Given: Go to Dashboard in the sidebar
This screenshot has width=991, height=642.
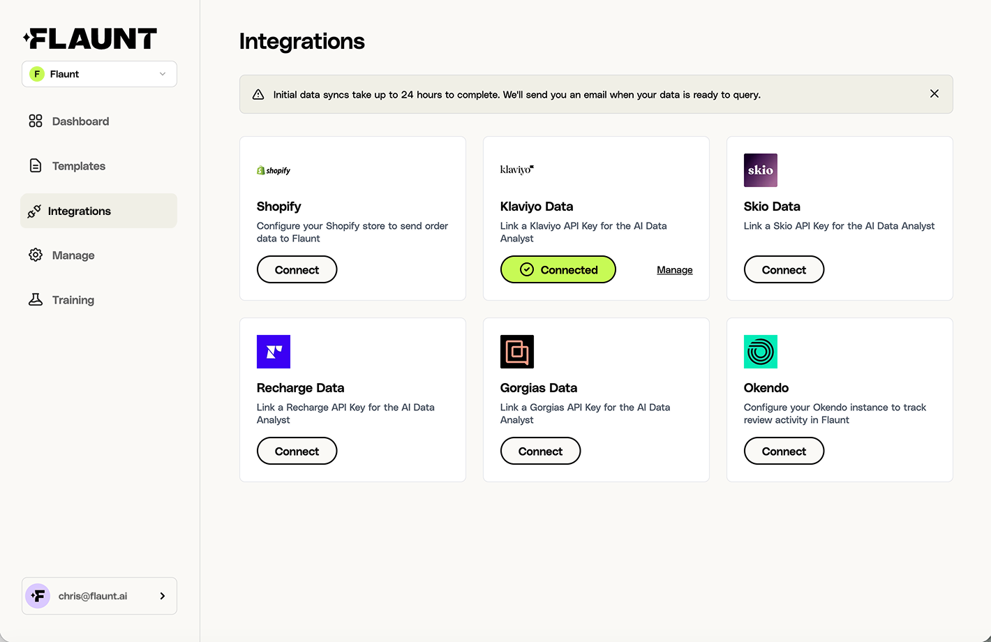Looking at the screenshot, I should click(80, 121).
